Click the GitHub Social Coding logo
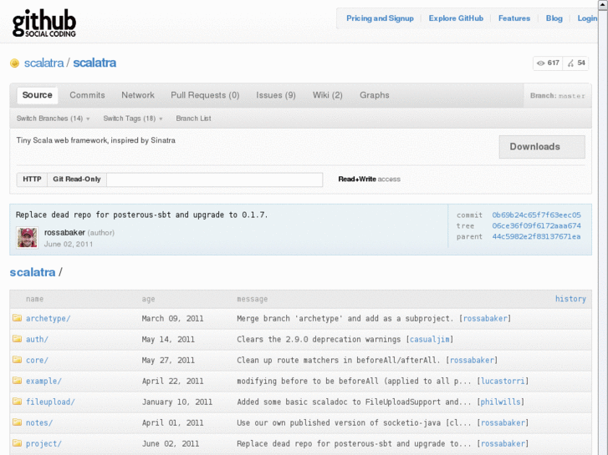The width and height of the screenshot is (608, 455). [43, 23]
